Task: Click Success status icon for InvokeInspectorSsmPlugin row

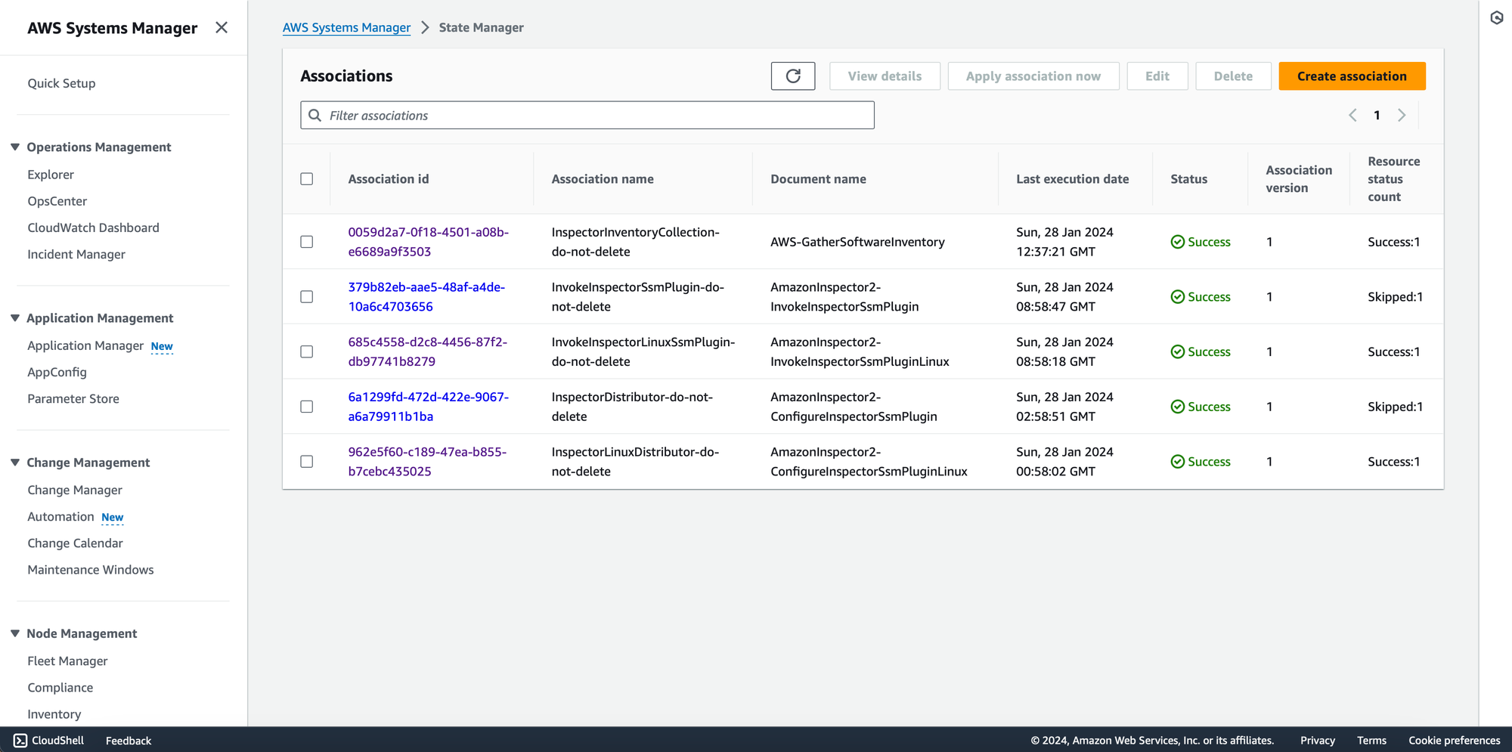Action: click(x=1177, y=297)
